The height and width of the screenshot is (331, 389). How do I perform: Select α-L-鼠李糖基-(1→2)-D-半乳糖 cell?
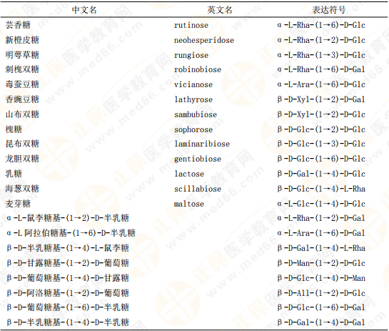tap(68, 218)
